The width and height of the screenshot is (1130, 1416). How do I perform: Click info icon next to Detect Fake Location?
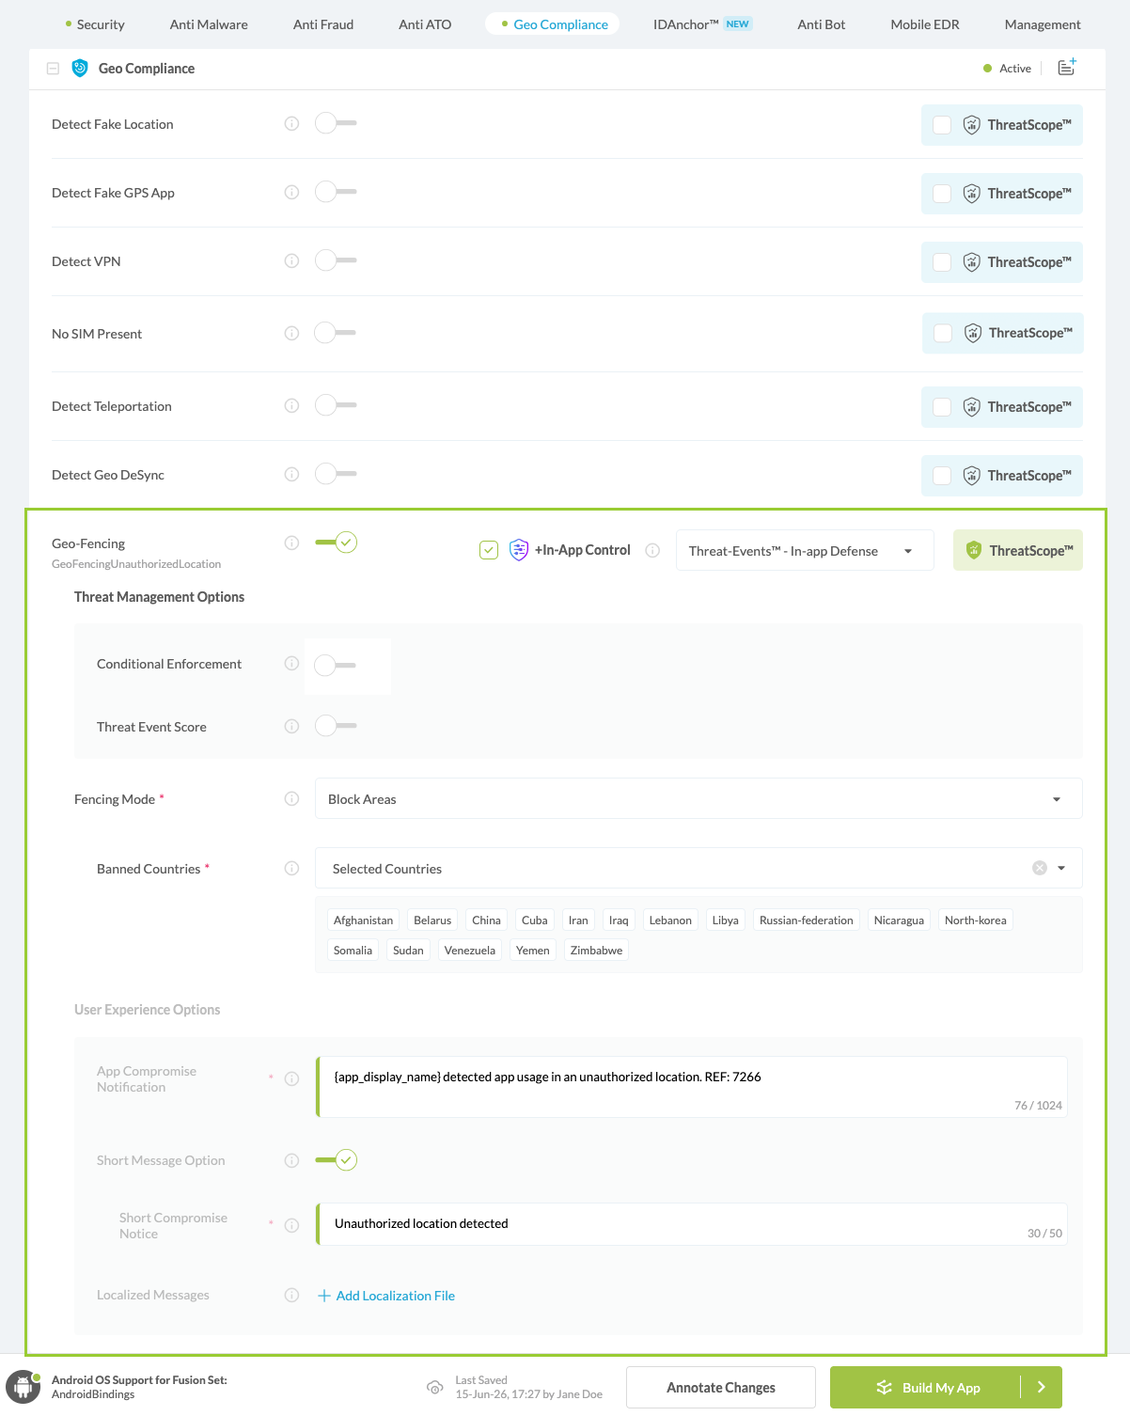point(291,124)
